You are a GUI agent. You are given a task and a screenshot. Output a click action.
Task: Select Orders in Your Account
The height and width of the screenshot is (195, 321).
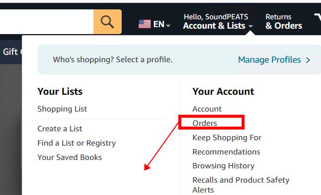pyautogui.click(x=205, y=123)
